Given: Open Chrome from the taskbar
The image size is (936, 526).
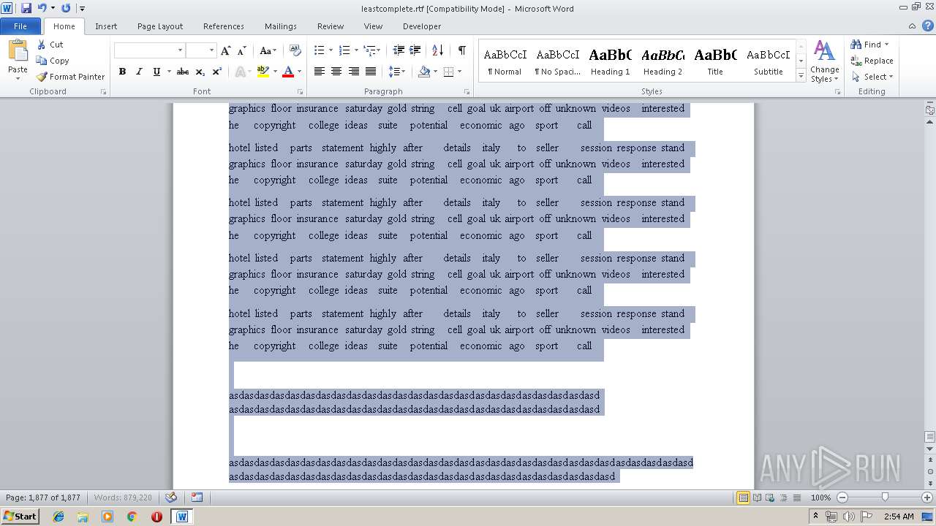Looking at the screenshot, I should (132, 517).
